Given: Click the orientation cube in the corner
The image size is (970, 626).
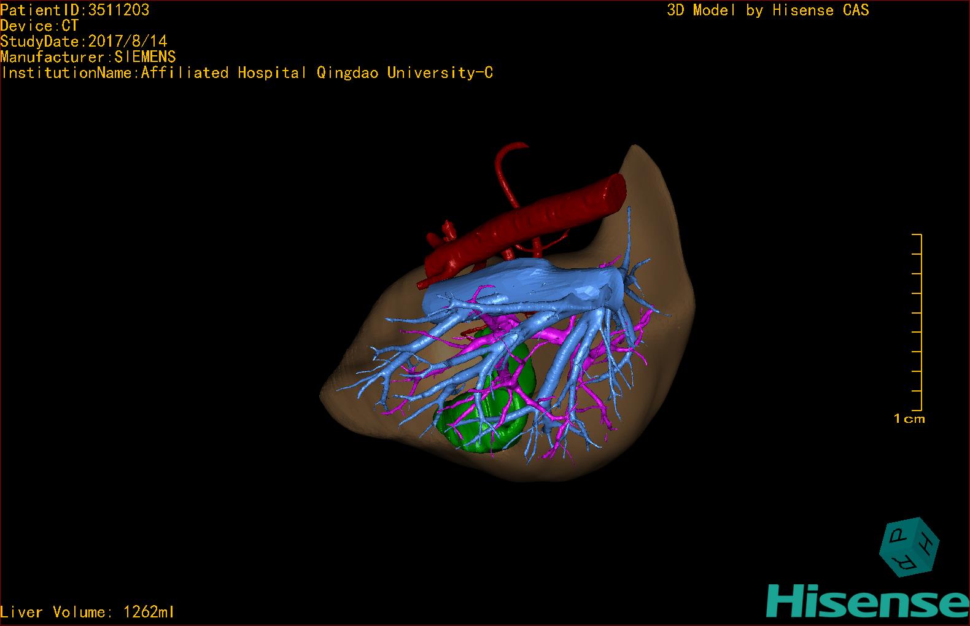Looking at the screenshot, I should pos(910,547).
